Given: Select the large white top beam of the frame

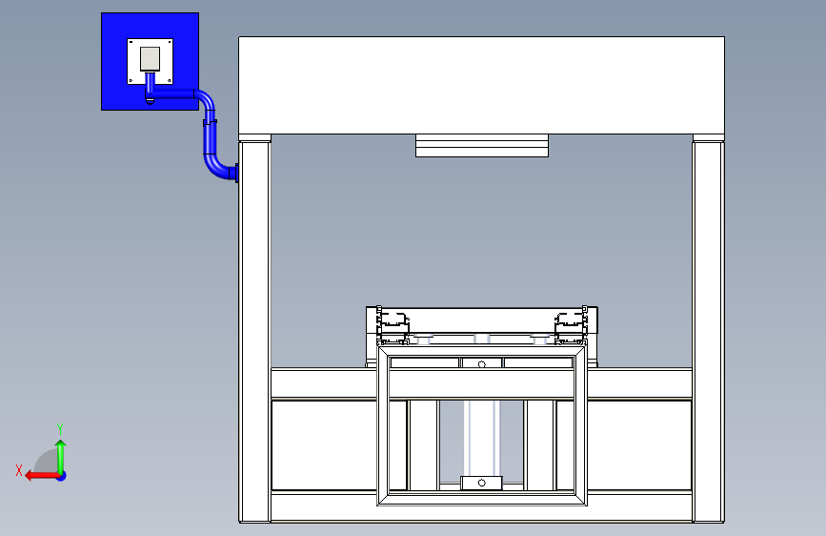Looking at the screenshot, I should coord(481,85).
